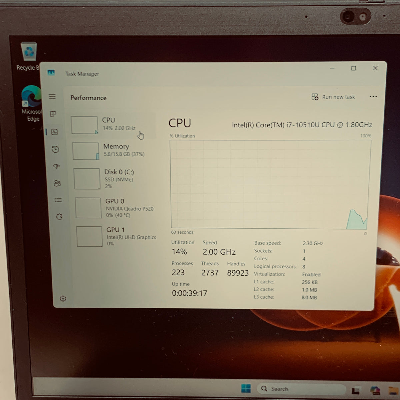Click the GPU 0 mini graph thumbnail
This screenshot has width=400, height=400.
point(88,208)
